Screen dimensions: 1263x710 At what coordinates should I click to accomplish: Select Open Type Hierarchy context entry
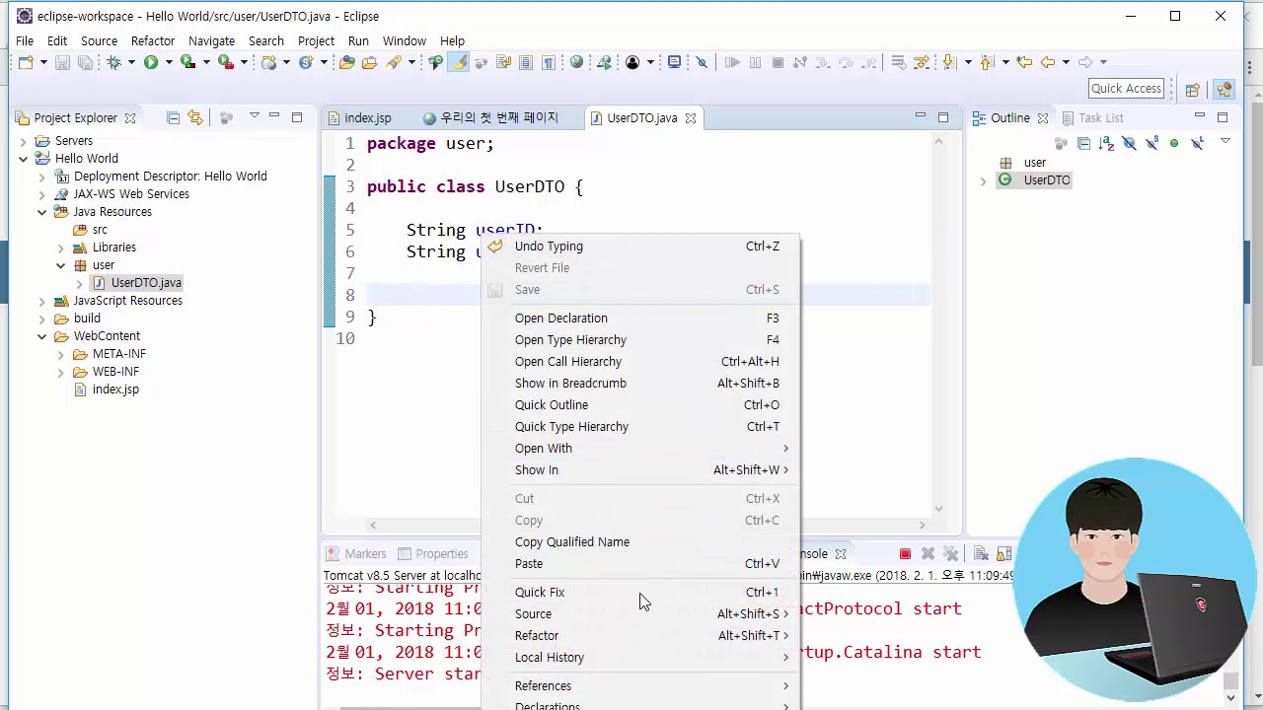click(x=641, y=340)
